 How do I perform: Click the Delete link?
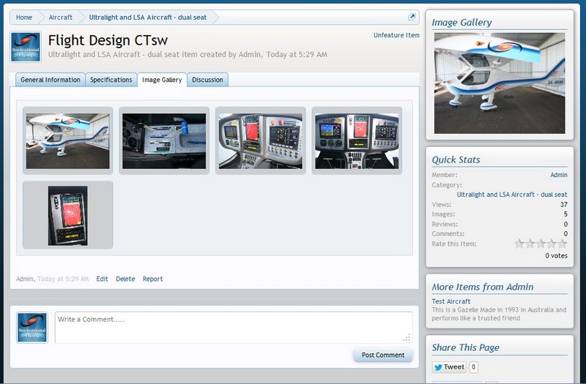click(x=125, y=279)
